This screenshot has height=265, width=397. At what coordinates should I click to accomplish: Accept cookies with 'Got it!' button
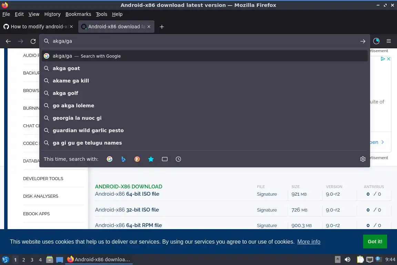coord(375,242)
